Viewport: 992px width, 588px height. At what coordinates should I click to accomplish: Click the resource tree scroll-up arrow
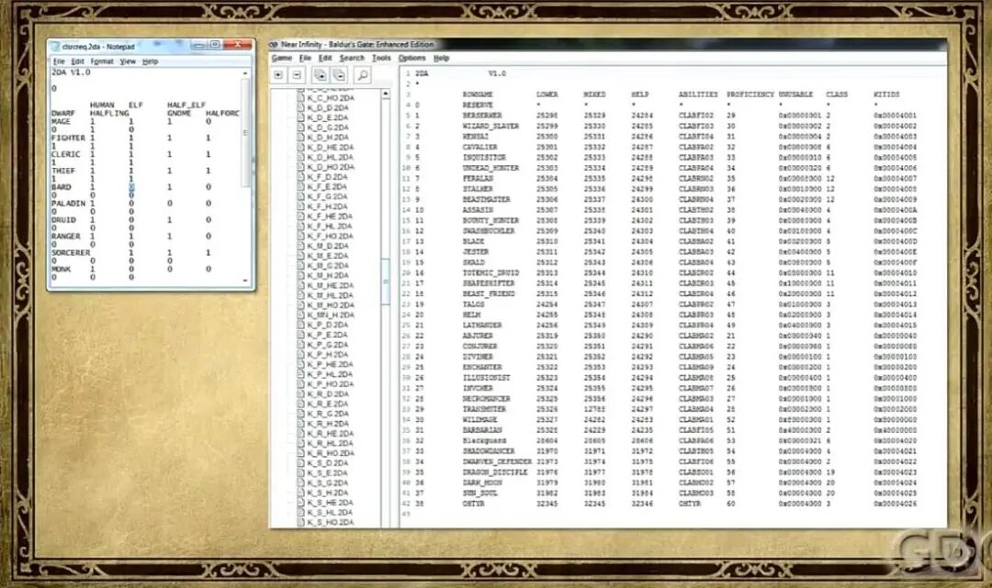(x=385, y=94)
